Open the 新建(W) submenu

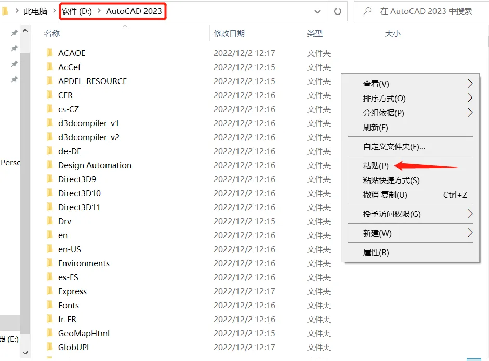point(411,233)
